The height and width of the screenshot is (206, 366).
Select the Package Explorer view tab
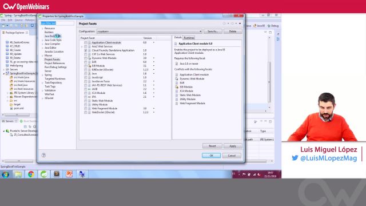point(15,33)
